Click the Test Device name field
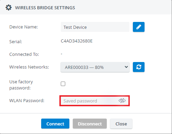The image size is (172, 134). tap(95, 27)
